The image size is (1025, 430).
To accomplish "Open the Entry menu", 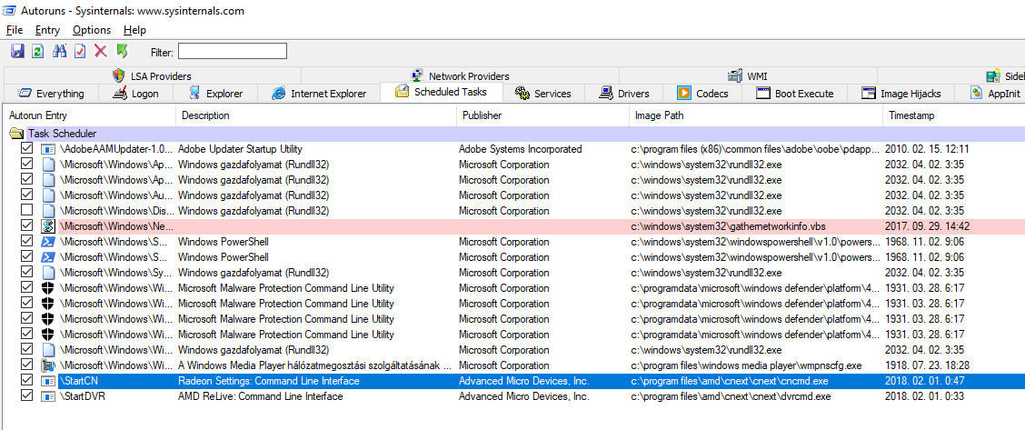I will coord(48,30).
